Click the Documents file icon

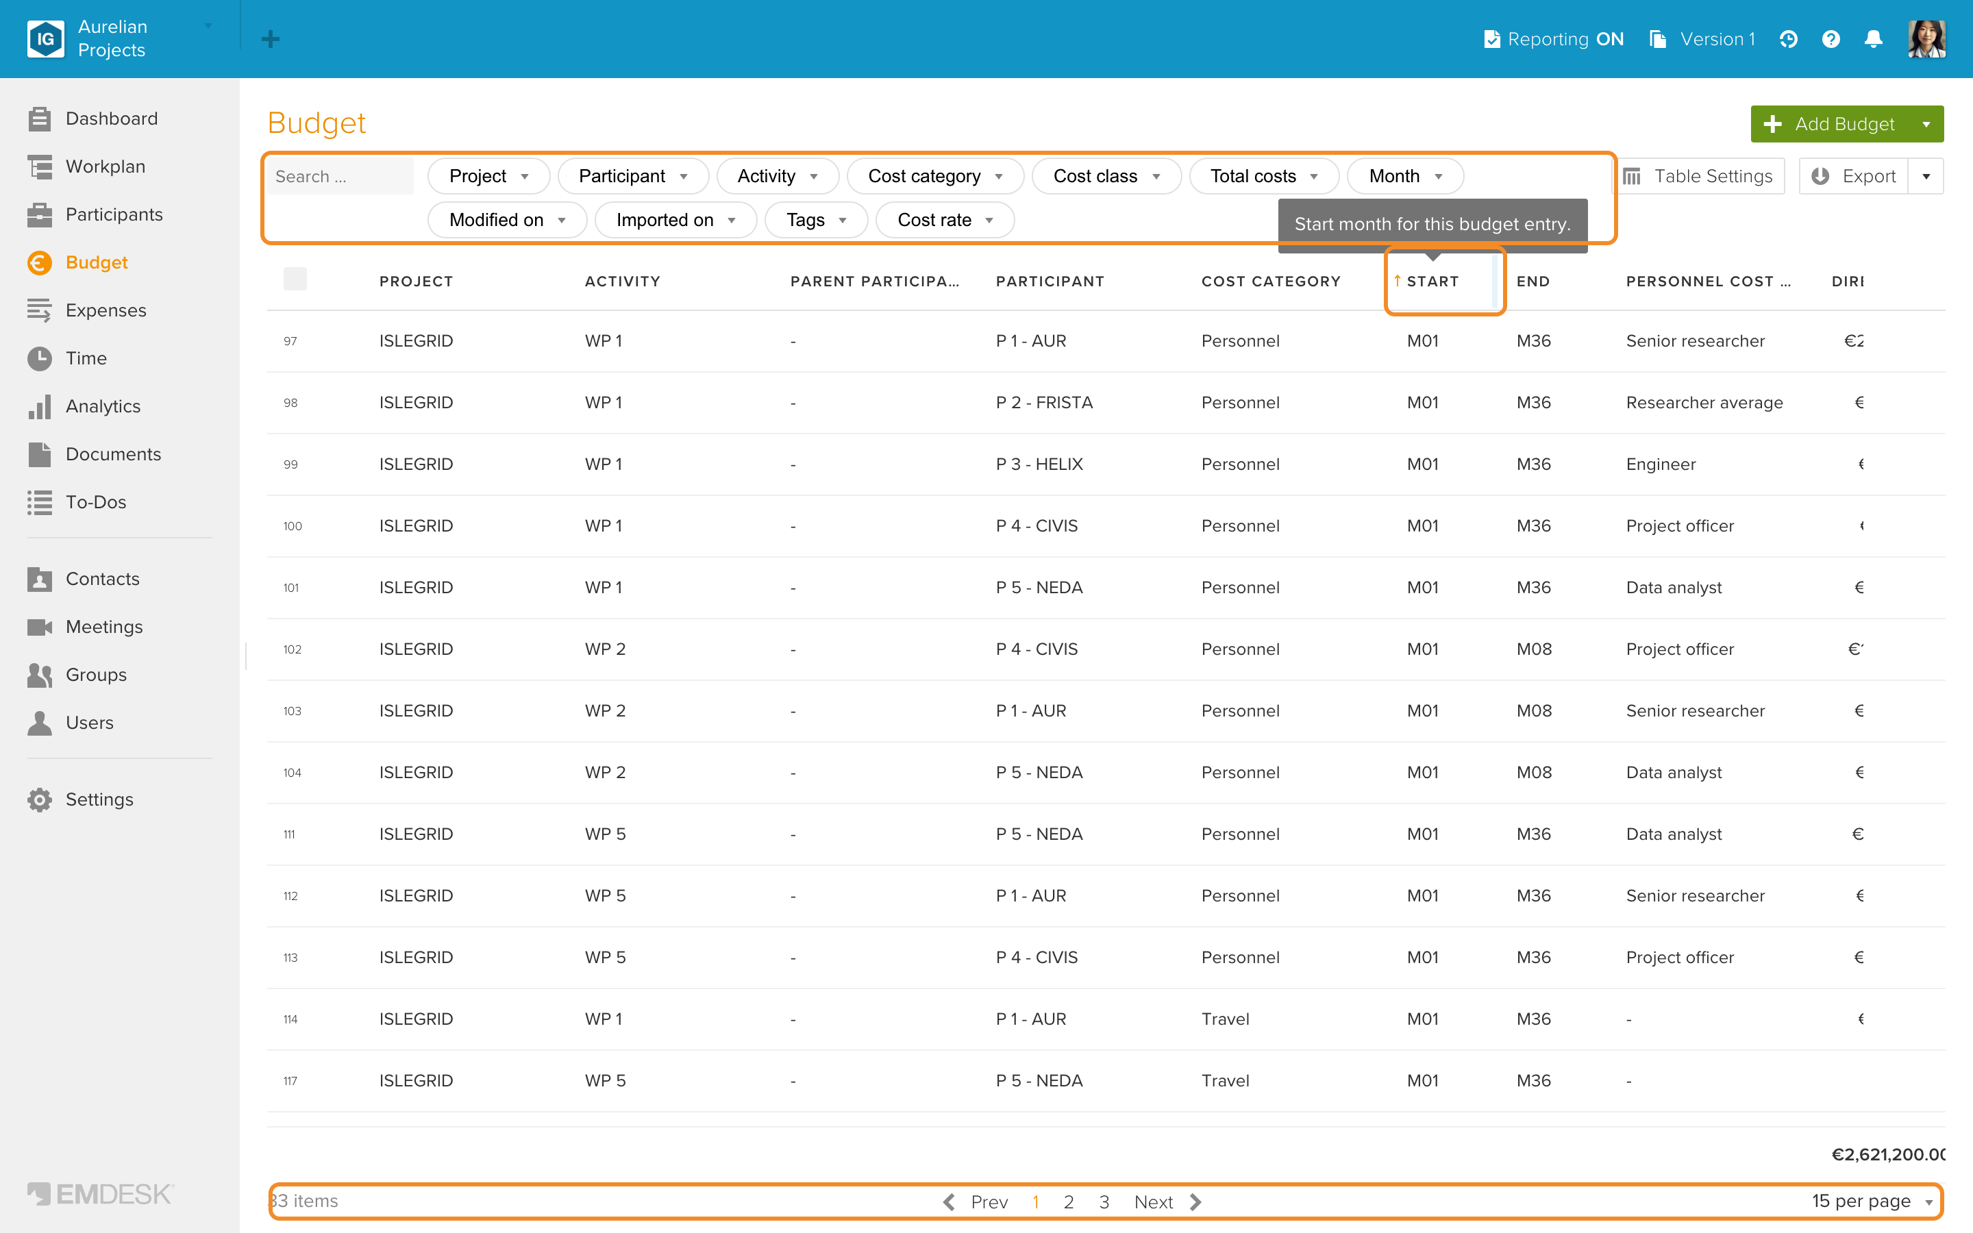click(x=39, y=454)
